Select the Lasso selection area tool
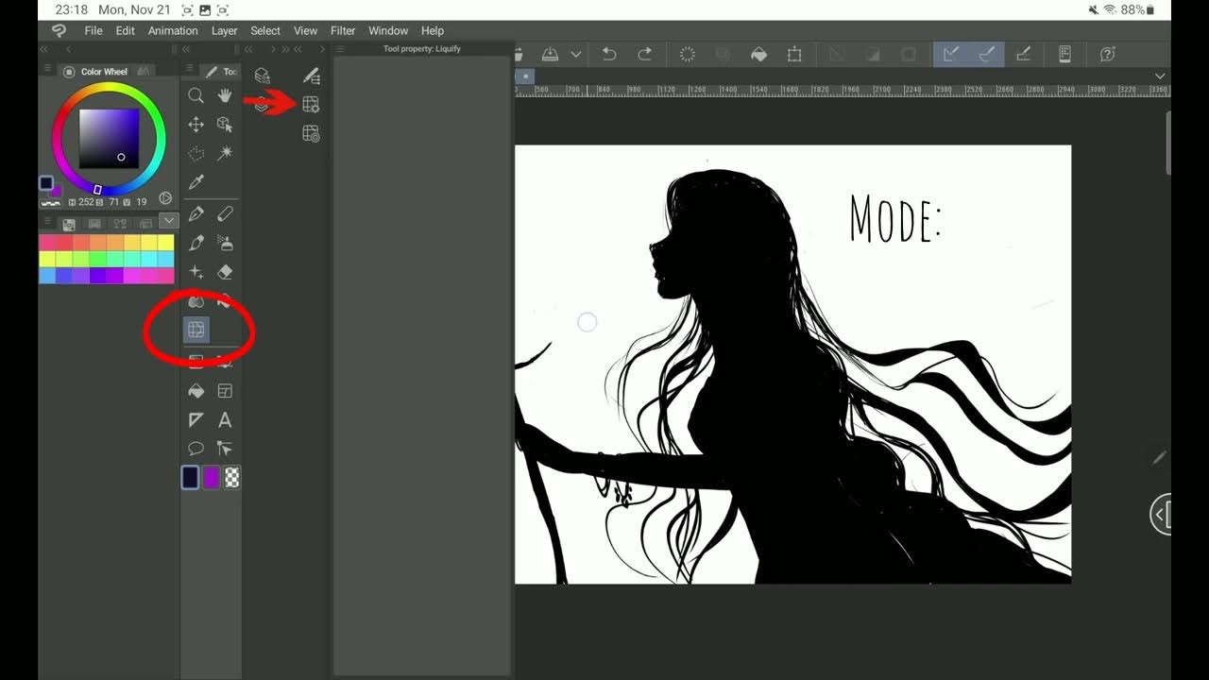The height and width of the screenshot is (680, 1209). [x=196, y=153]
